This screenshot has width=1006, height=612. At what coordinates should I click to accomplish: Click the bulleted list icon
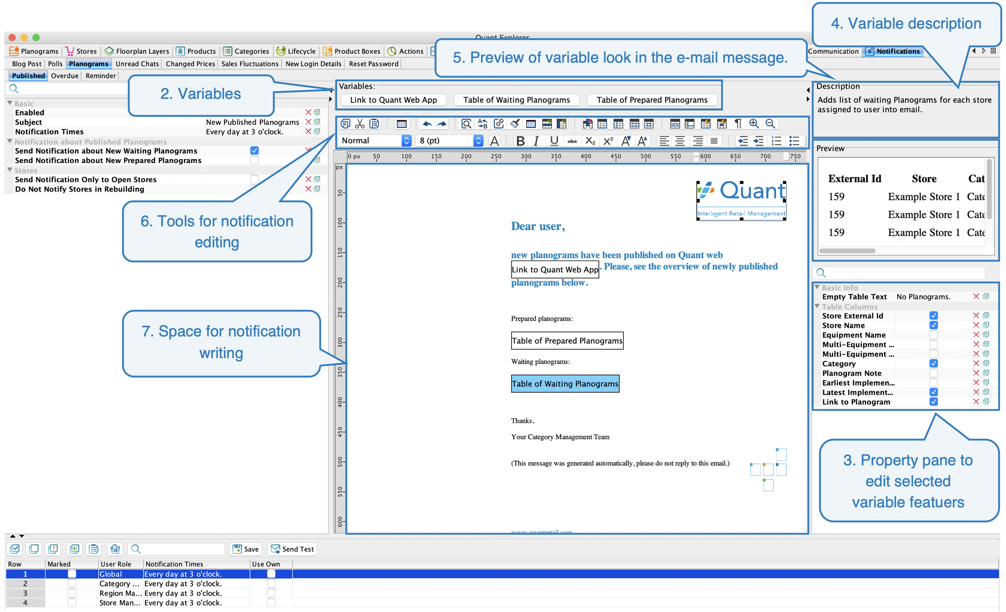pos(794,141)
